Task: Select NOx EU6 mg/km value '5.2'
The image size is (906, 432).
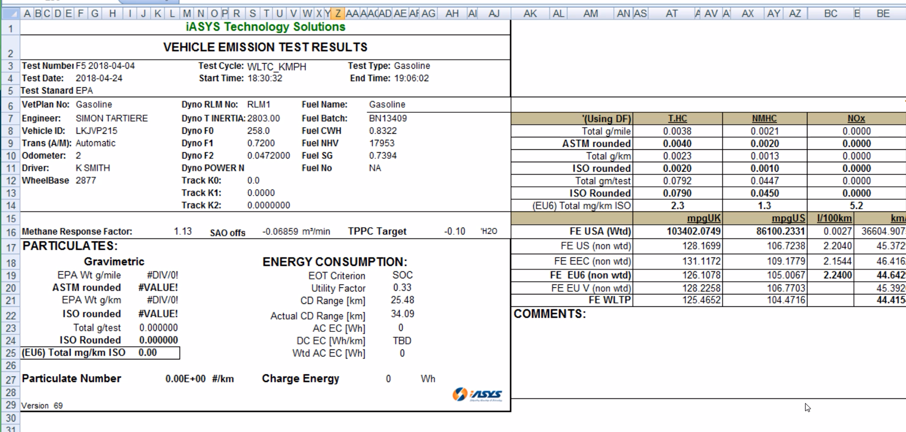Action: [x=856, y=206]
